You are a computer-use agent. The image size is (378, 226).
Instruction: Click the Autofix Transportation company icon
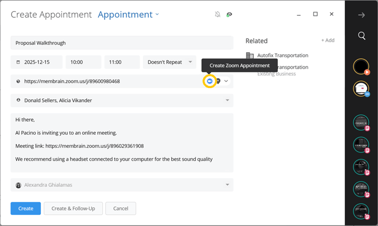[250, 55]
